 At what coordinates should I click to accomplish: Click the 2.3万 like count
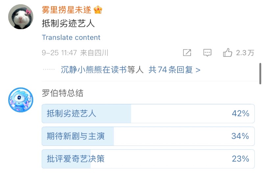[245, 53]
